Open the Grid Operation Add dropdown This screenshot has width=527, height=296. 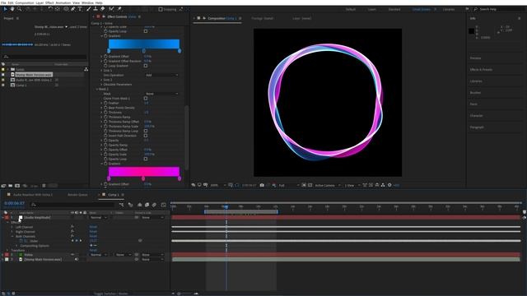tap(161, 75)
